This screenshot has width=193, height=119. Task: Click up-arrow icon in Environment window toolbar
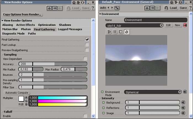point(147,8)
